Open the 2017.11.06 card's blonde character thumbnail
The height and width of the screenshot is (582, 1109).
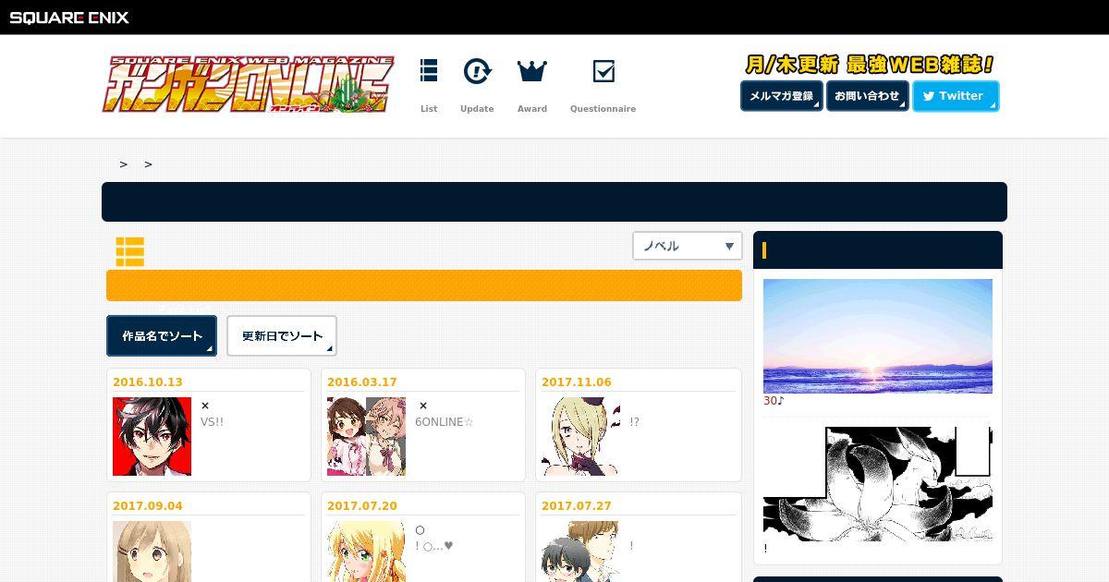[x=580, y=437]
